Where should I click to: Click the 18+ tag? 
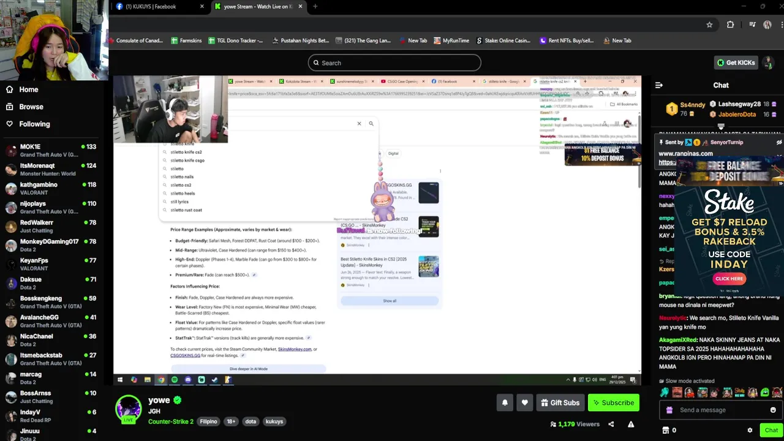click(x=231, y=421)
